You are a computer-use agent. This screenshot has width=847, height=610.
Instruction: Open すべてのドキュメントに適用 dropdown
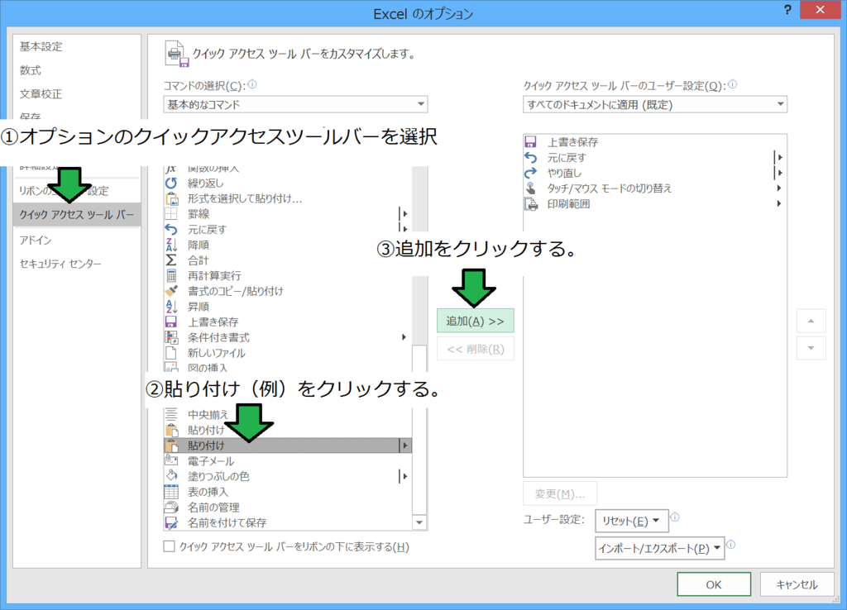(x=655, y=104)
